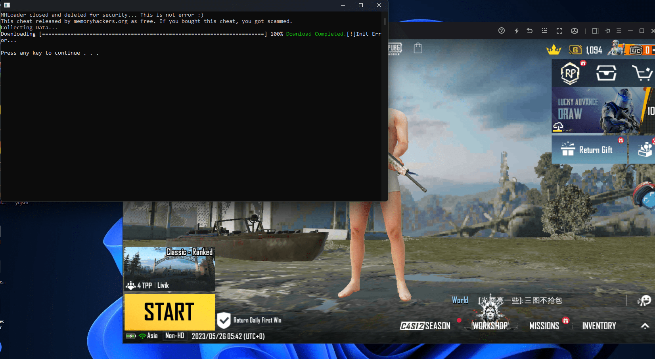Click the lightning bolt boost icon
The height and width of the screenshot is (359, 655).
pyautogui.click(x=516, y=31)
